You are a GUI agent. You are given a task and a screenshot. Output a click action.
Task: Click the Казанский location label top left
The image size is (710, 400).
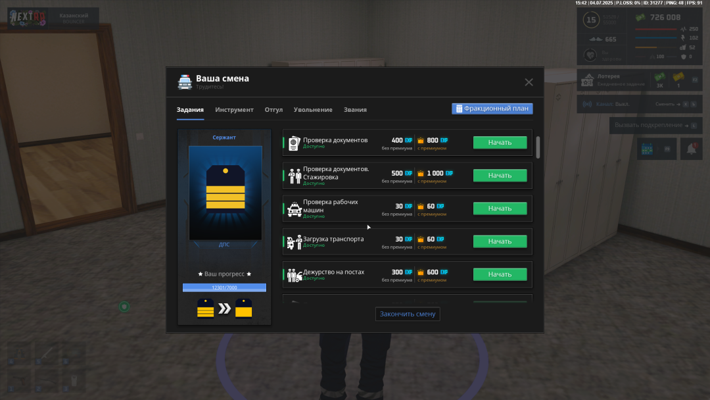74,15
